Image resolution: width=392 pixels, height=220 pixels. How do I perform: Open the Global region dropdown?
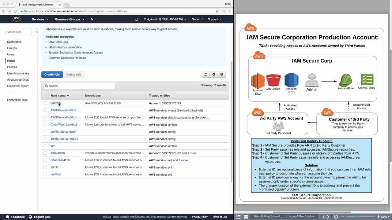point(197,19)
